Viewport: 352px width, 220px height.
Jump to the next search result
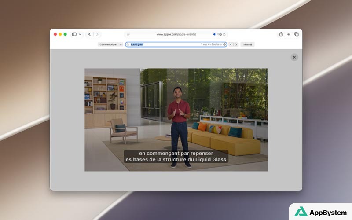(236, 44)
